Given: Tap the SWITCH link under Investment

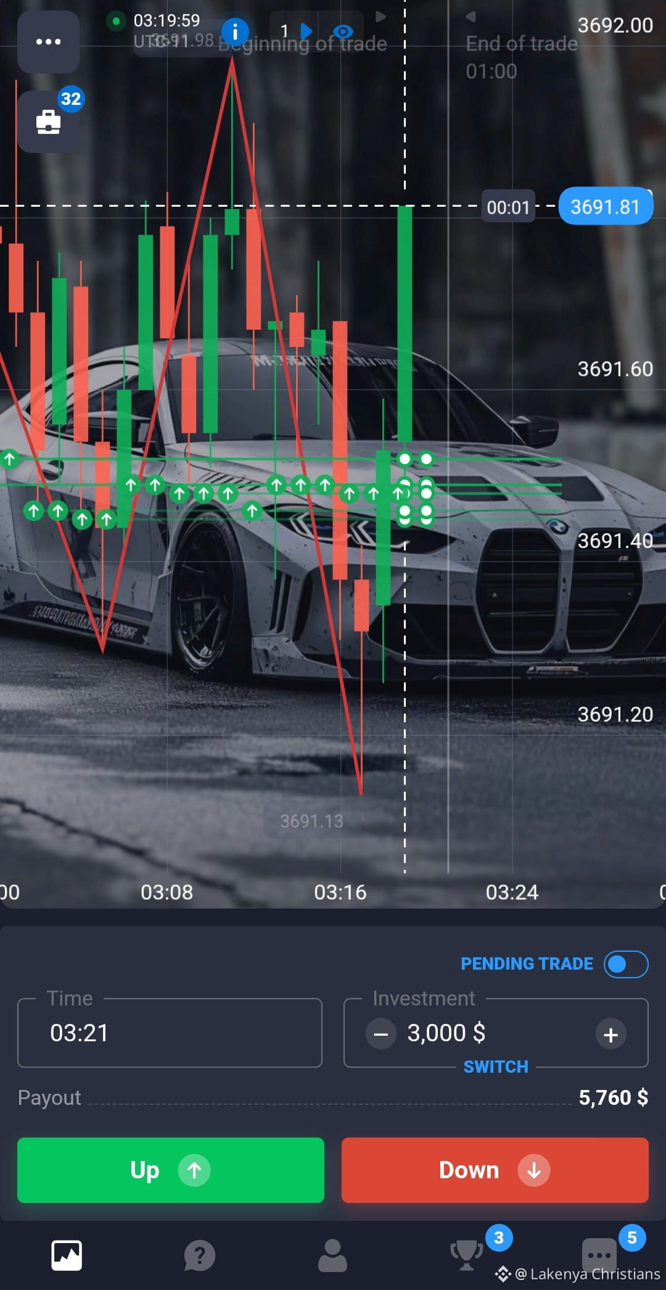Looking at the screenshot, I should tap(496, 1067).
